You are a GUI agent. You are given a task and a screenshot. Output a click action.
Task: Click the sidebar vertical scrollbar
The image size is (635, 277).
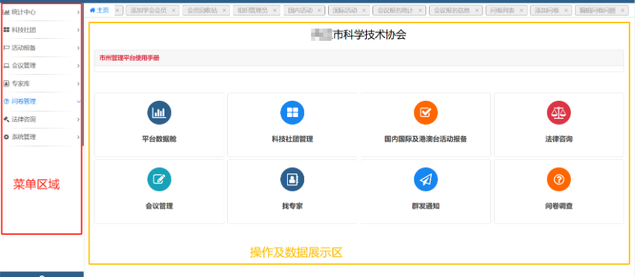click(x=83, y=75)
